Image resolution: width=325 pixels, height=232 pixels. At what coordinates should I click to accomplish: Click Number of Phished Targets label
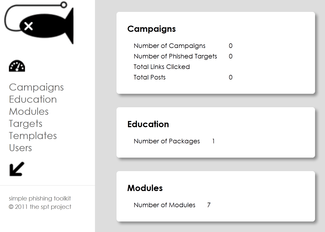click(x=175, y=56)
